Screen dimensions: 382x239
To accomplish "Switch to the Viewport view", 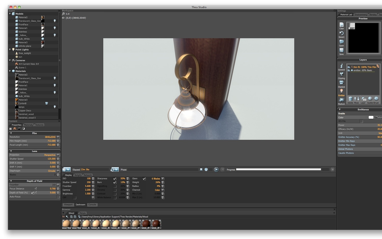I will click(x=68, y=205).
